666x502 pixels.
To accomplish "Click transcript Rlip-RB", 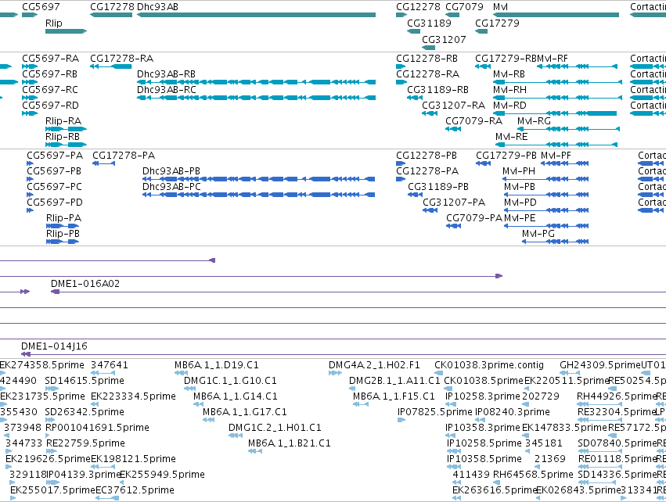I will (x=66, y=145).
